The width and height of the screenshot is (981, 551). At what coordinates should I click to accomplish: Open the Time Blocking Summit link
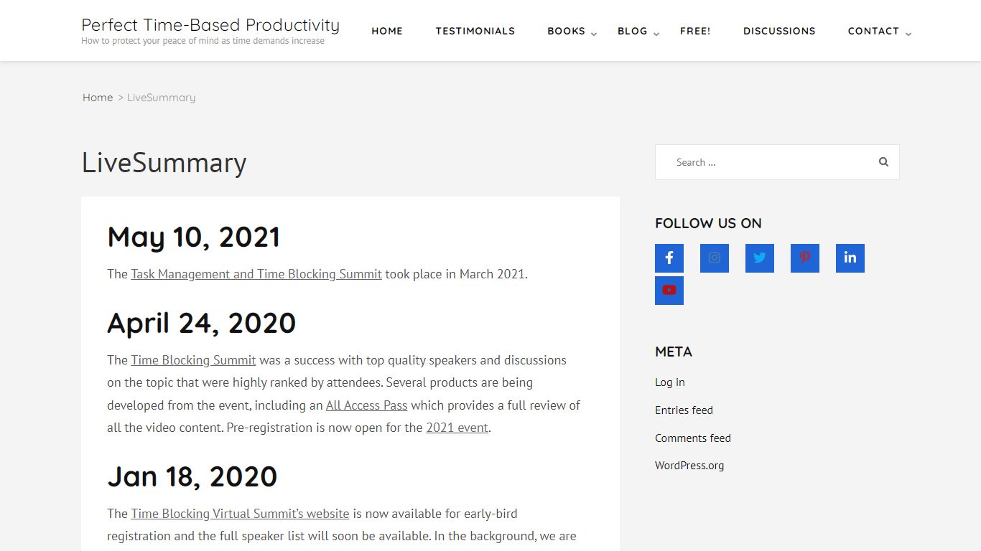[193, 360]
